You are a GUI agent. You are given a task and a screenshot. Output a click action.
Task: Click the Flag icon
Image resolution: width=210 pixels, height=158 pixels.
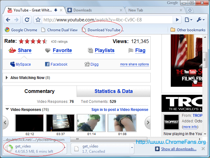coord(131,50)
